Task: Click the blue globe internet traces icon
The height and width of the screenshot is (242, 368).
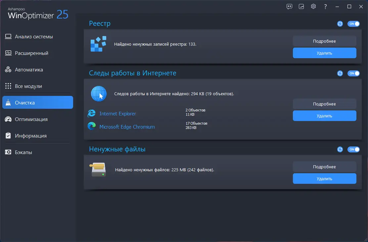Action: [99, 94]
